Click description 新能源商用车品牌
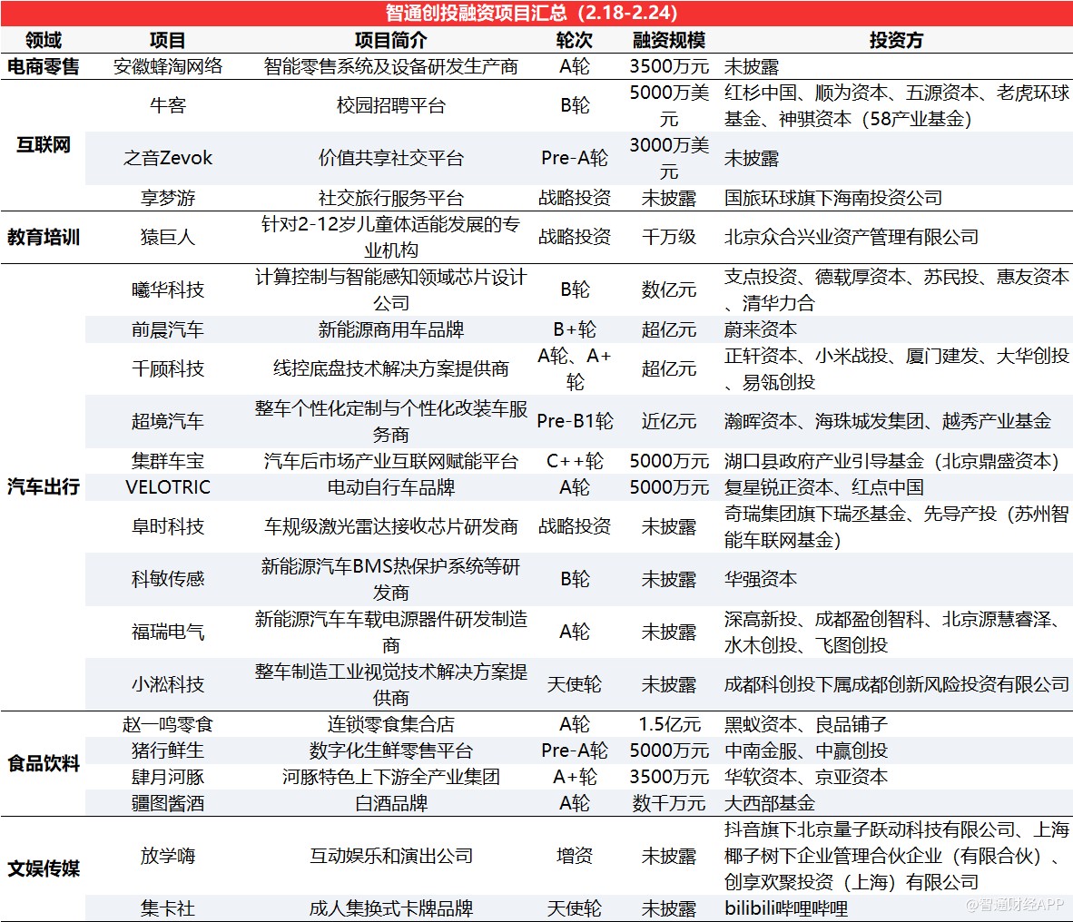 390,329
